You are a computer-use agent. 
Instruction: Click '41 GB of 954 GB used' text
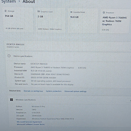[x=14, y=28]
